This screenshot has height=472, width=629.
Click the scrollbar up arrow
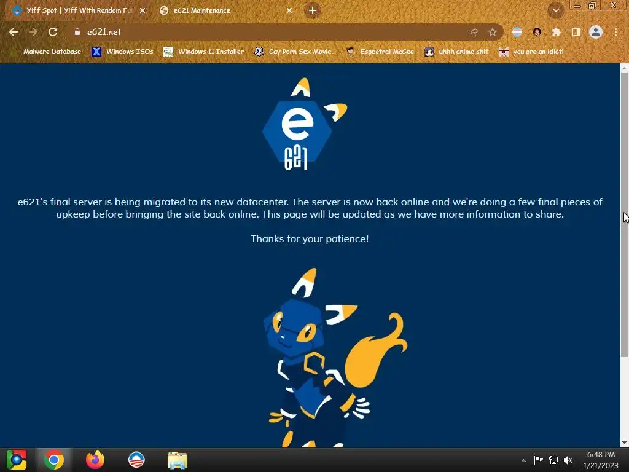click(624, 68)
